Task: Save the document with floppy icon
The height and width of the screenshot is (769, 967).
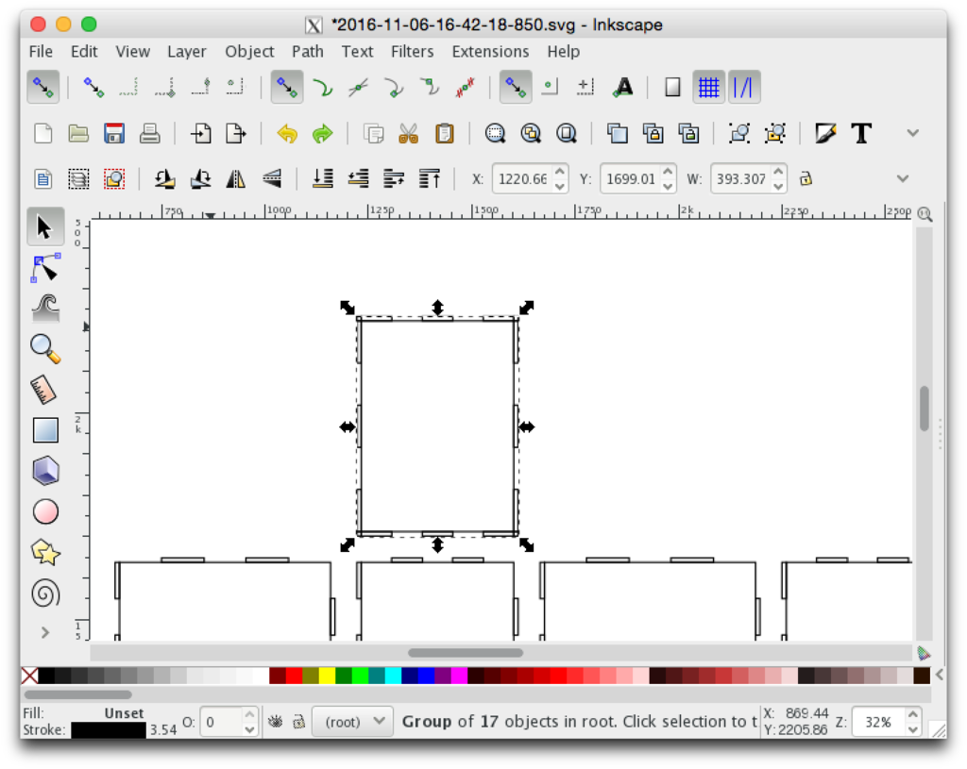Action: (114, 133)
